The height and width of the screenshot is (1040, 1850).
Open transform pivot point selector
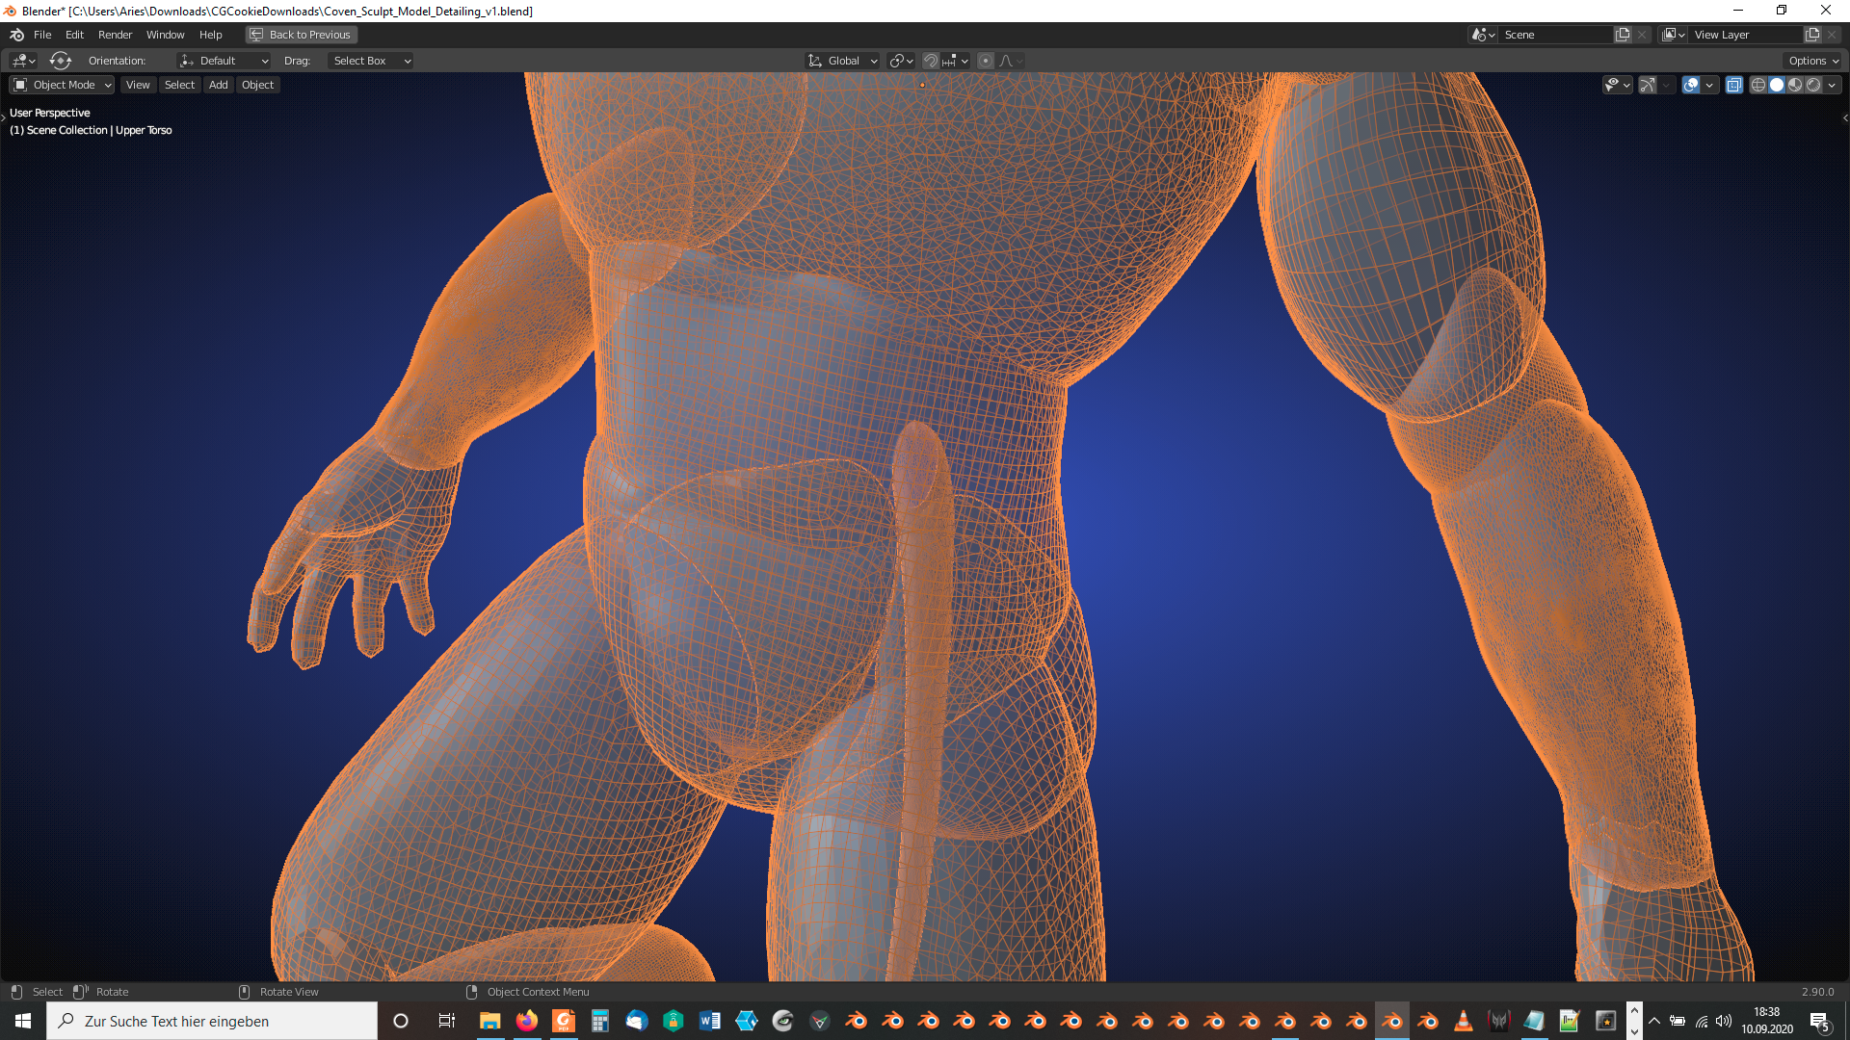coord(901,61)
